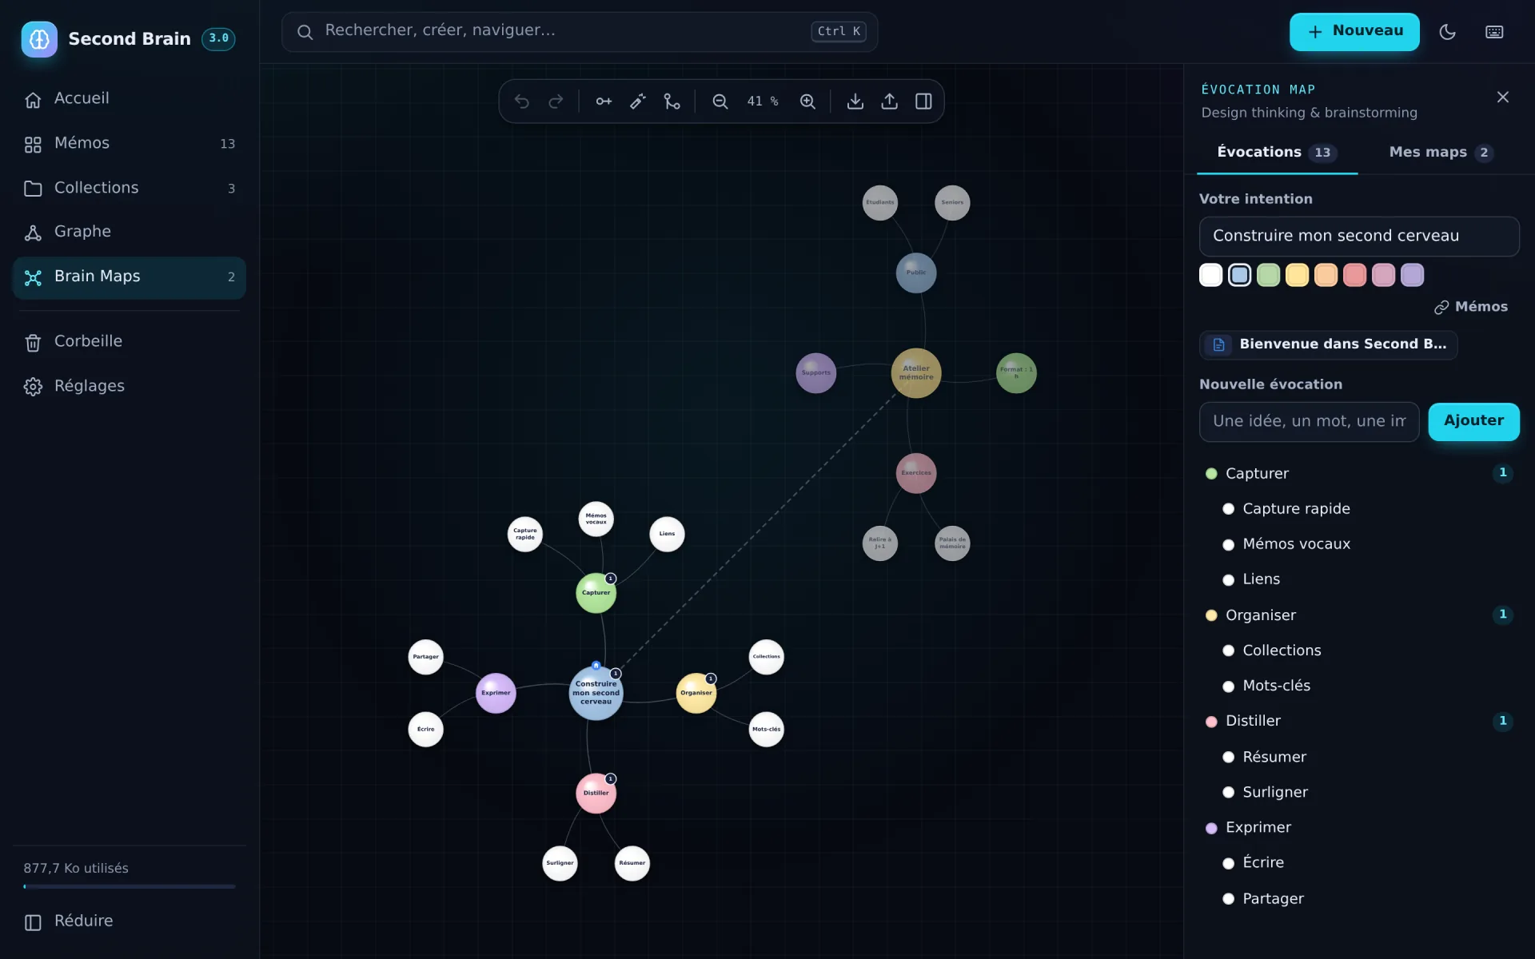Select the Évocations tab

pos(1277,153)
